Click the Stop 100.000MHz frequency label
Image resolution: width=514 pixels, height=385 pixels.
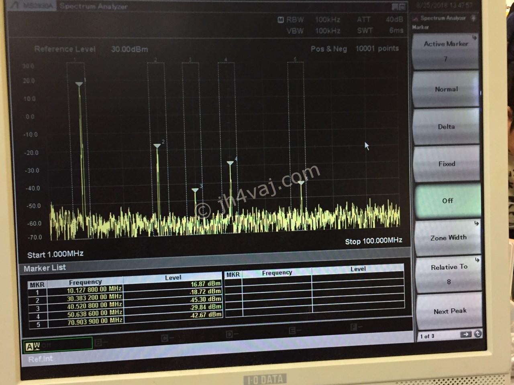373,241
